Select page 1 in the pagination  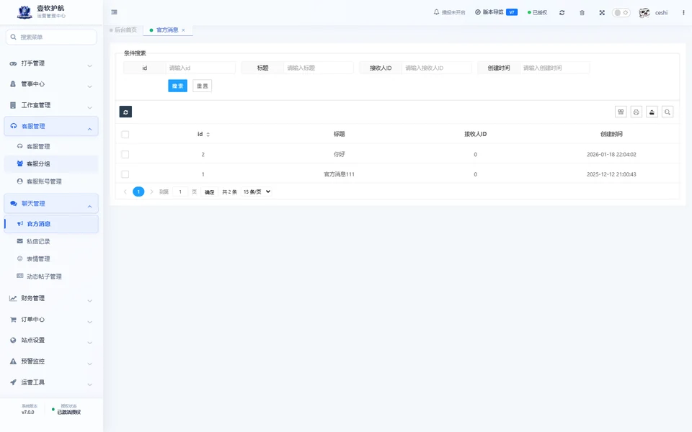click(138, 192)
